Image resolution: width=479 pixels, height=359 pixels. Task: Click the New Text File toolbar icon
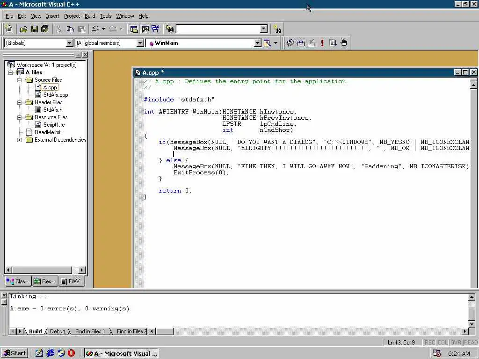pos(9,29)
